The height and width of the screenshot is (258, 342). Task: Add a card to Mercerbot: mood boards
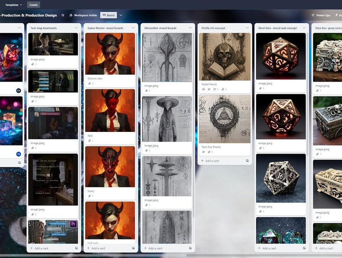(x=153, y=248)
